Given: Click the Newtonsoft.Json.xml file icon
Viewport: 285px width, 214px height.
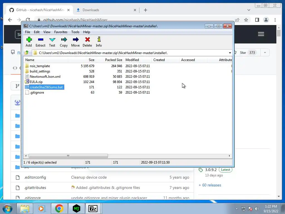Looking at the screenshot, I should click(x=27, y=76).
